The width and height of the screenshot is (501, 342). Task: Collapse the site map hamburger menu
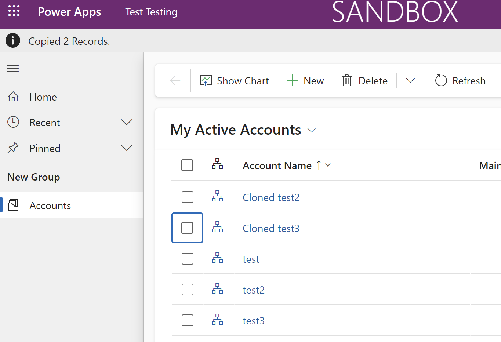13,68
